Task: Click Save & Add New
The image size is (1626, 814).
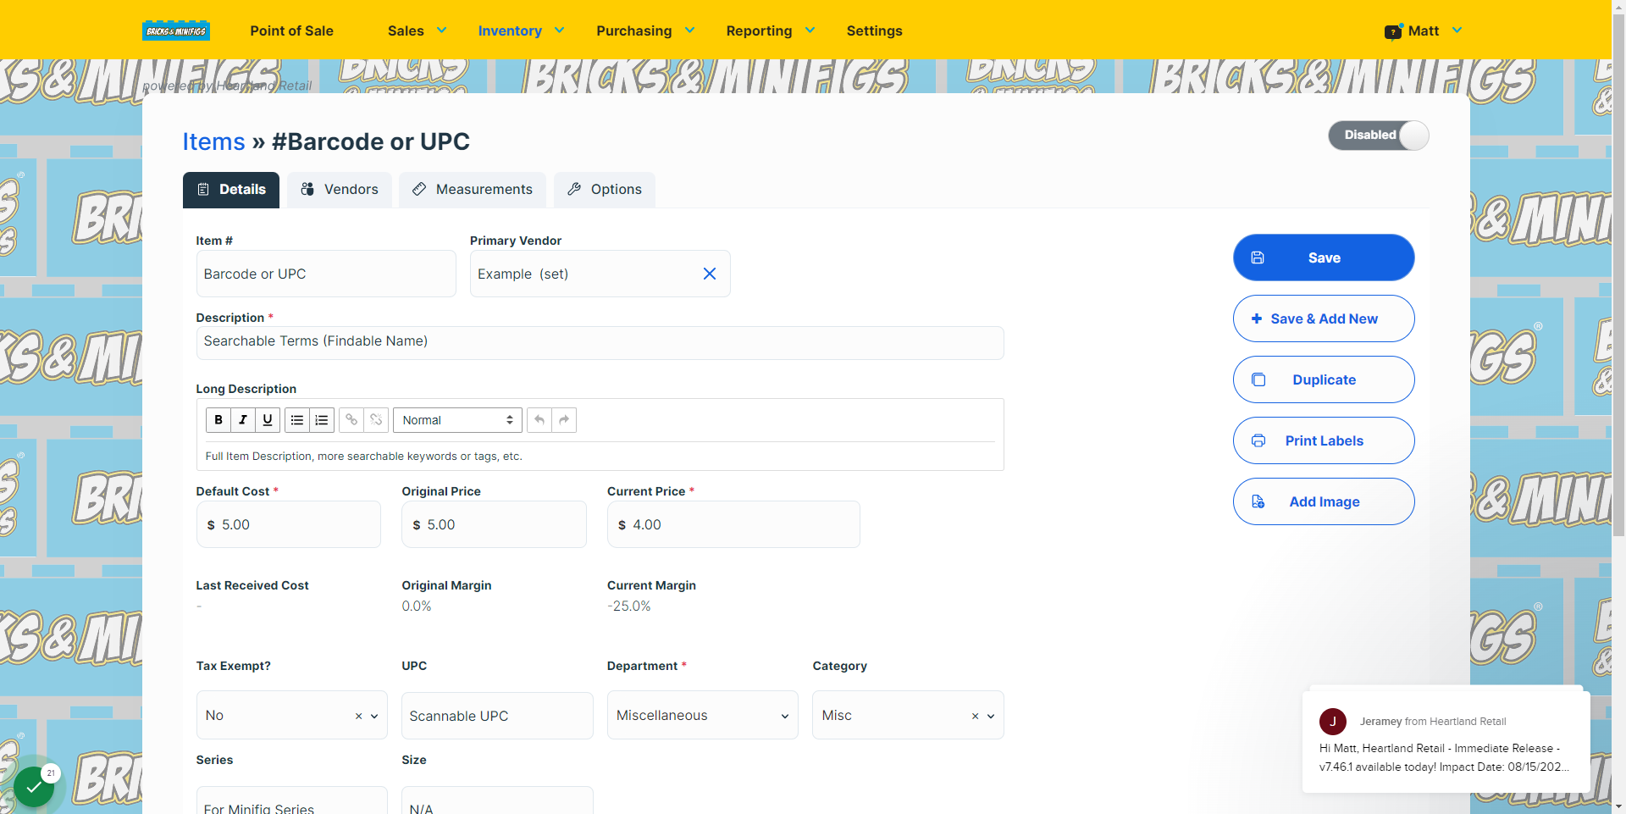Action: point(1324,318)
